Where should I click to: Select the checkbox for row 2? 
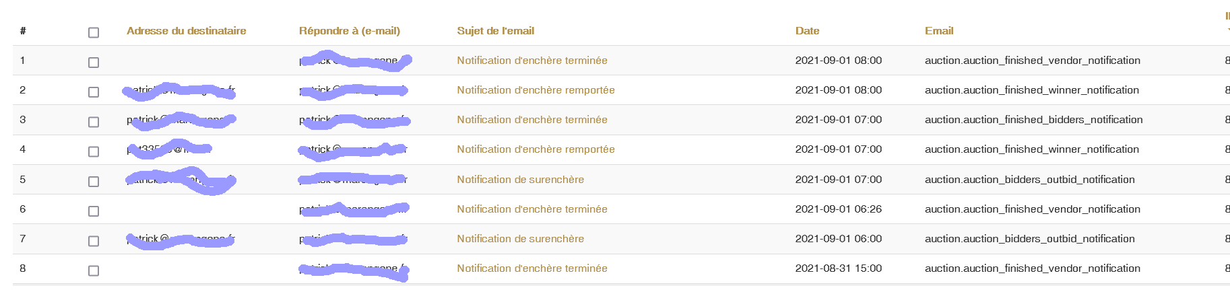coord(94,92)
